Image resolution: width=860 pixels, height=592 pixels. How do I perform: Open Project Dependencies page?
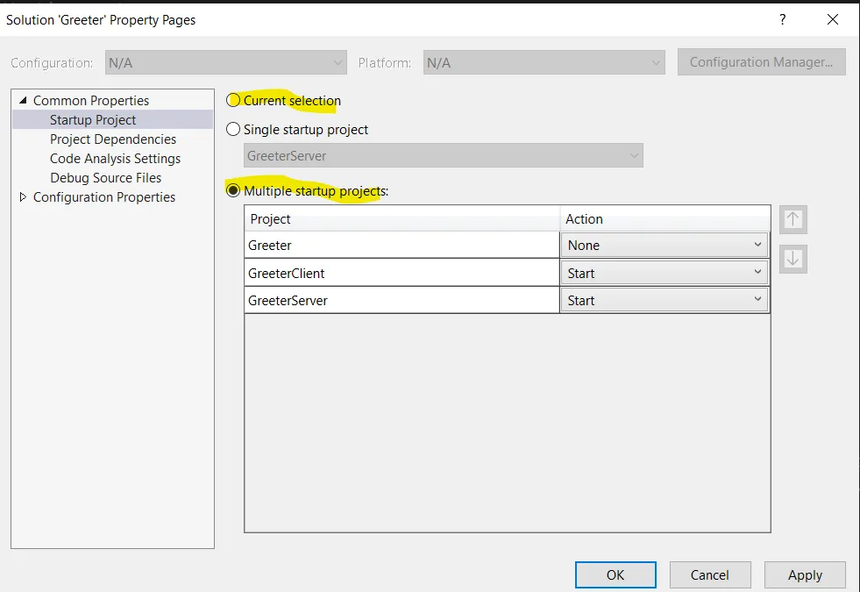113,139
